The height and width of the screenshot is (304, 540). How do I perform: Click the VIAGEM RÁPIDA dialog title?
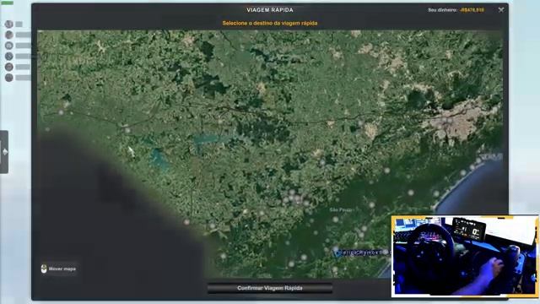click(x=270, y=10)
